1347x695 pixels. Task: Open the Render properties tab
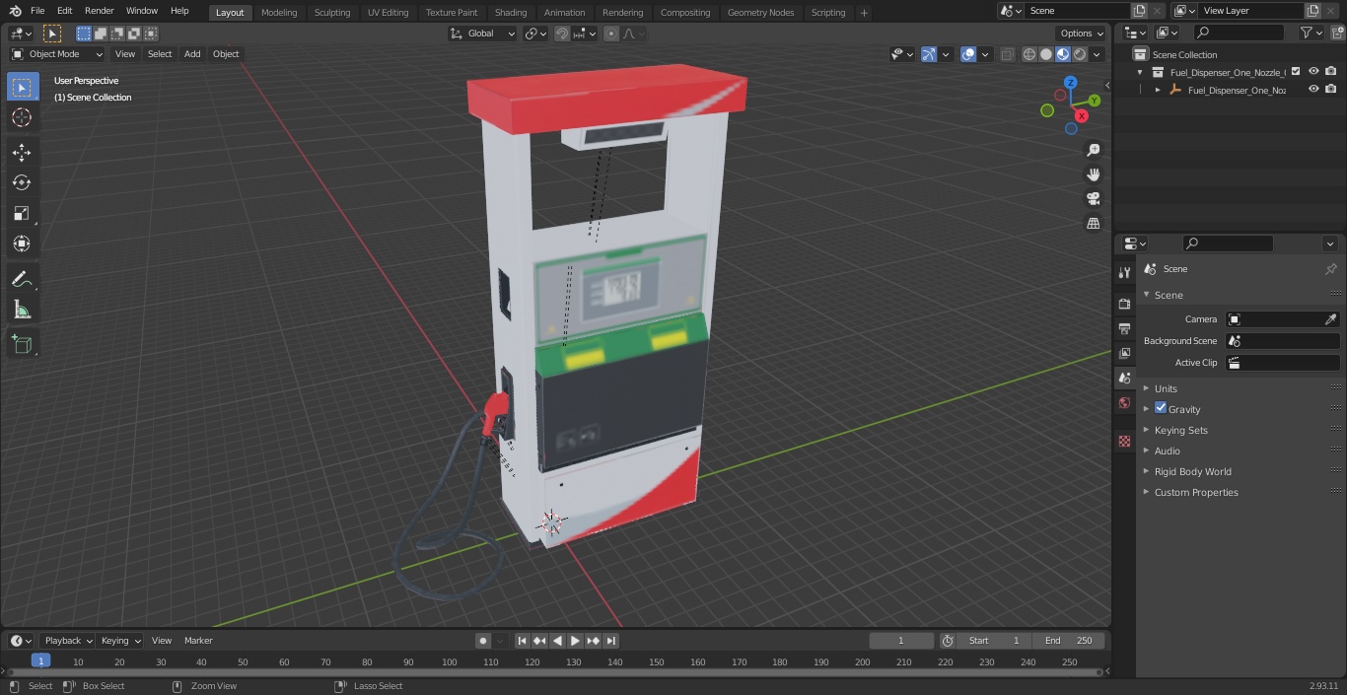coord(1124,304)
